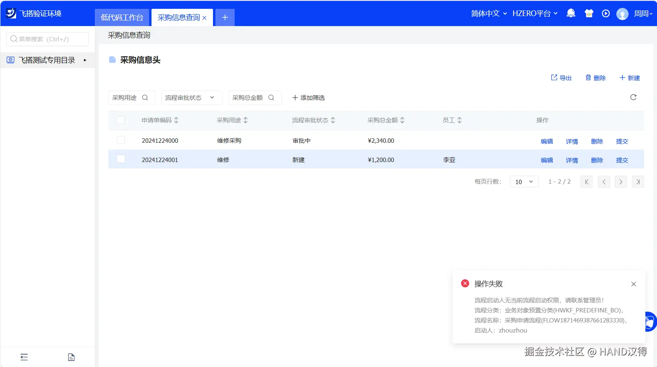Click the ¥2,340.00 amount cell
657x367 pixels.
[381, 141]
